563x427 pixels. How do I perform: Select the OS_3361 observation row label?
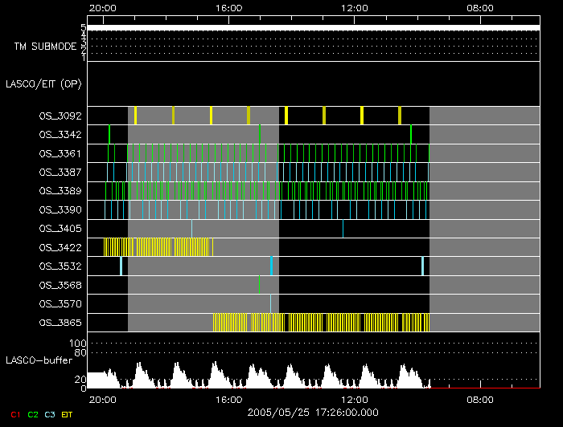coord(60,153)
